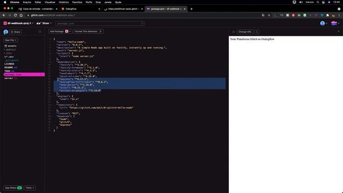Click the red circular extension icon
The height and width of the screenshot is (193, 343).
[x=293, y=16]
